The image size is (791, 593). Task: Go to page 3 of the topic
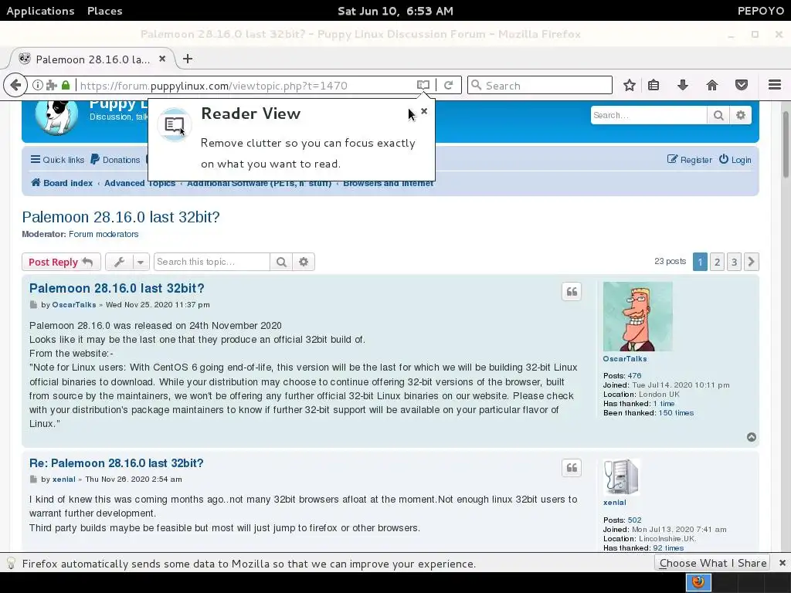point(734,262)
